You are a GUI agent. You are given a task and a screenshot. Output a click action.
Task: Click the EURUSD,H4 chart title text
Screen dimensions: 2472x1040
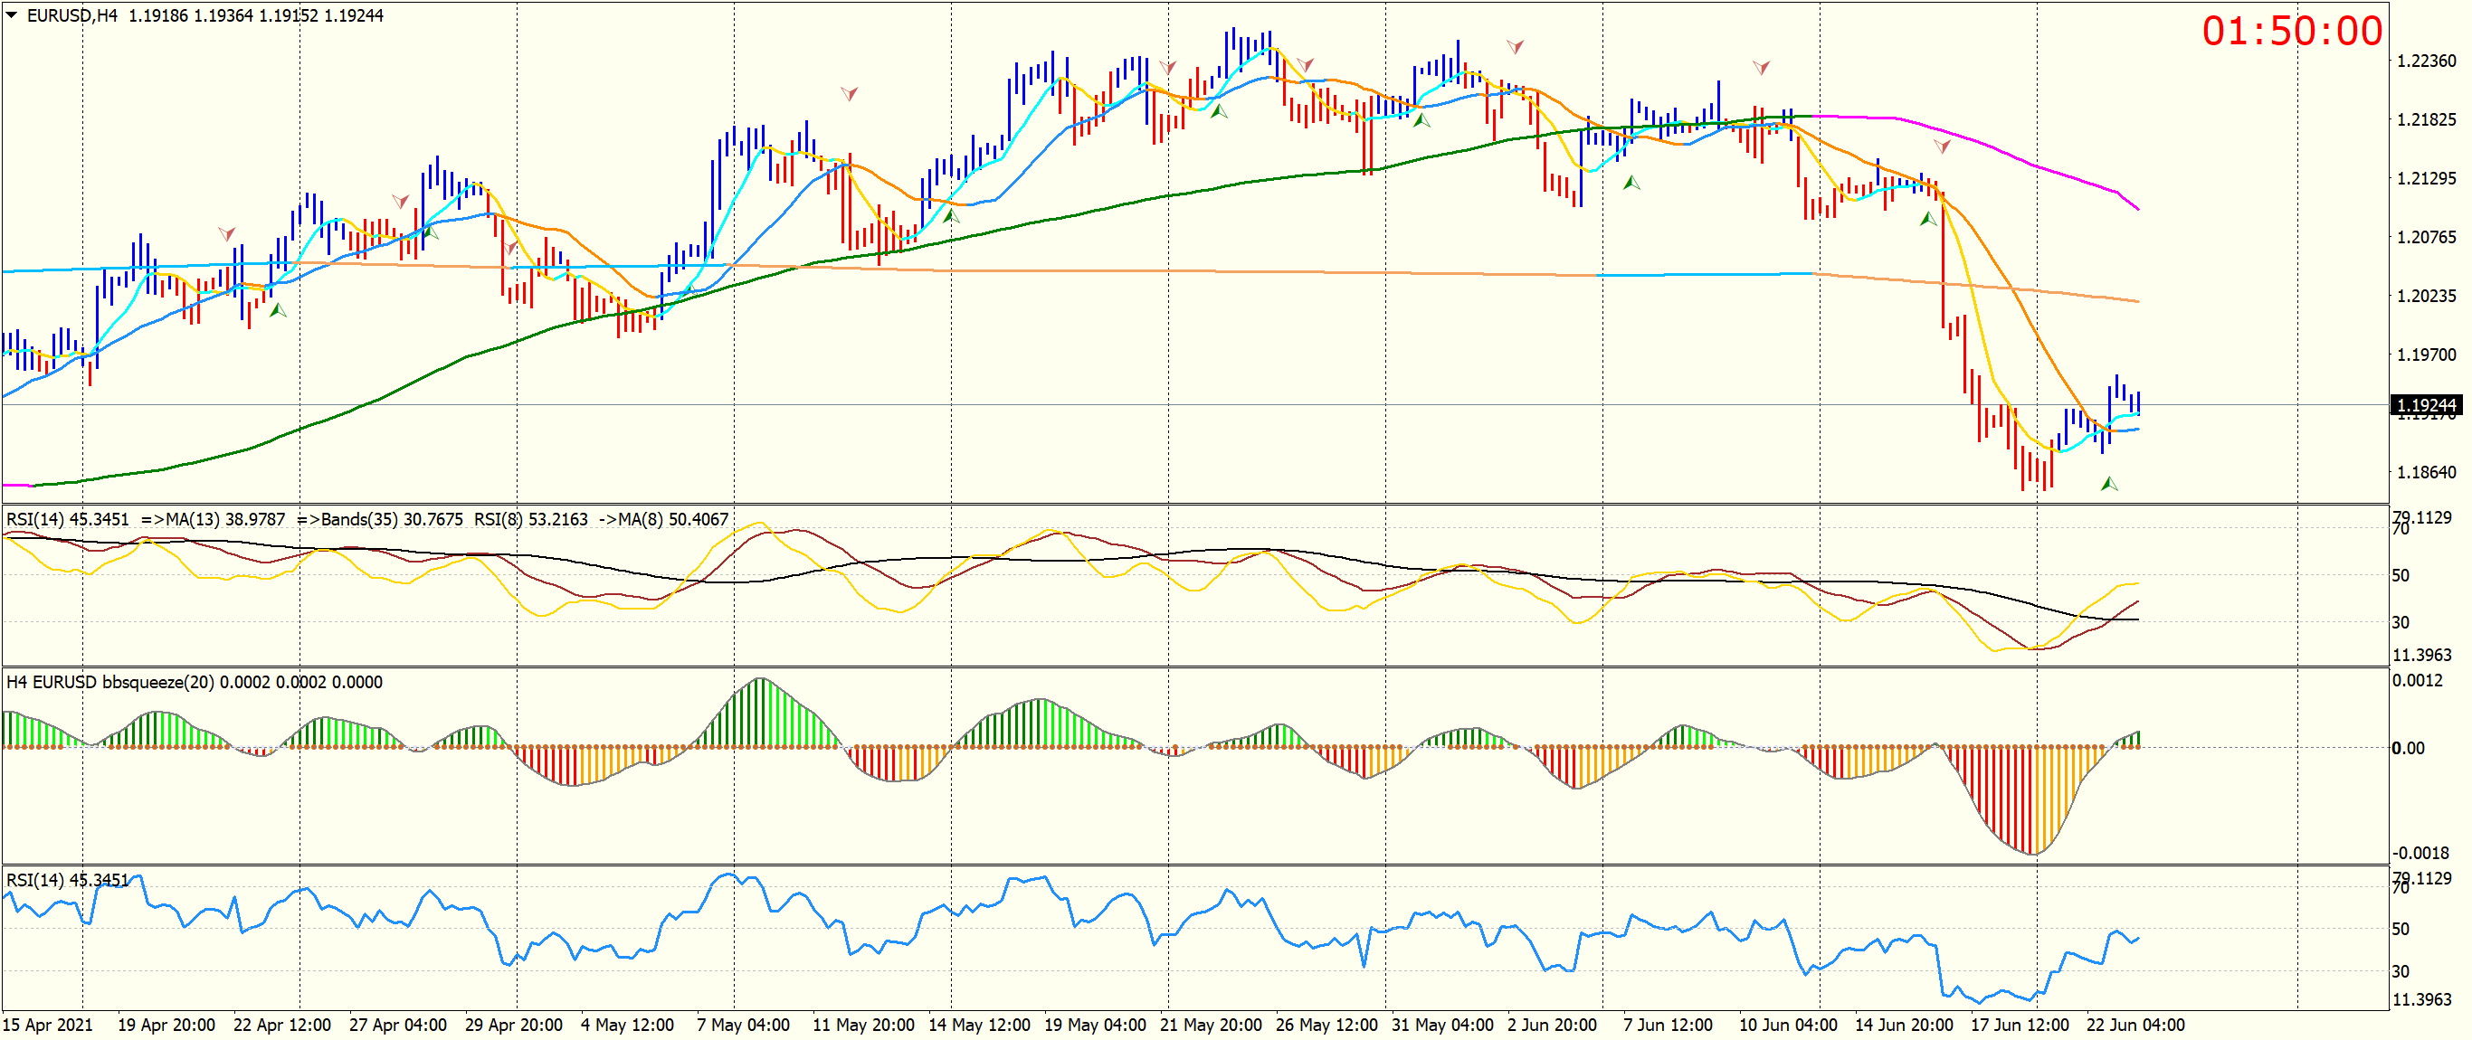pyautogui.click(x=72, y=15)
